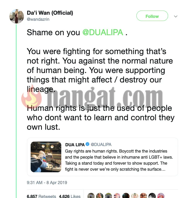Viewport: 188px width, 198px height.
Task: Open the quoted tweet studio photo thumbnail
Action: [46, 157]
